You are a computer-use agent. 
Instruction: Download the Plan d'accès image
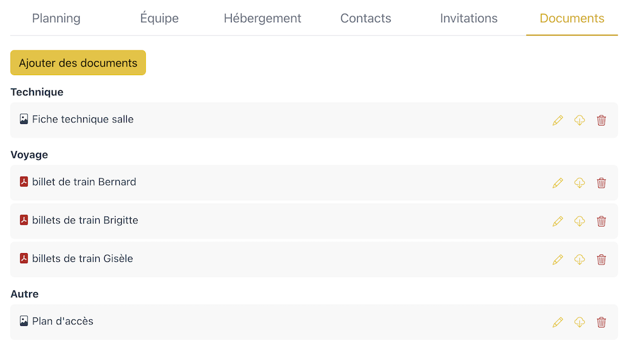tap(579, 322)
